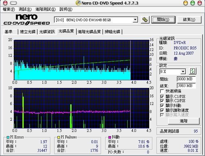The width and height of the screenshot is (205, 156).
Task: Click the pill-shaped title bar button at left
Action: pyautogui.click(x=13, y=3)
